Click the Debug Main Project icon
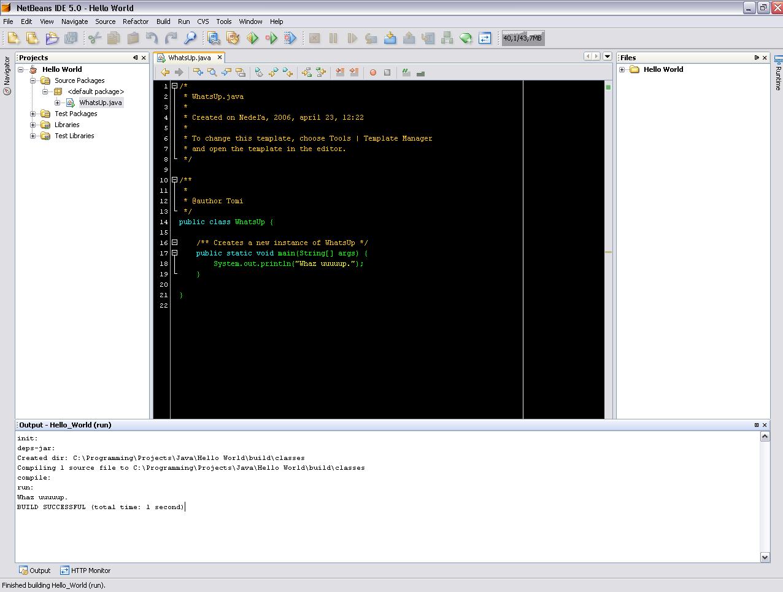The height and width of the screenshot is (592, 783). (271, 38)
